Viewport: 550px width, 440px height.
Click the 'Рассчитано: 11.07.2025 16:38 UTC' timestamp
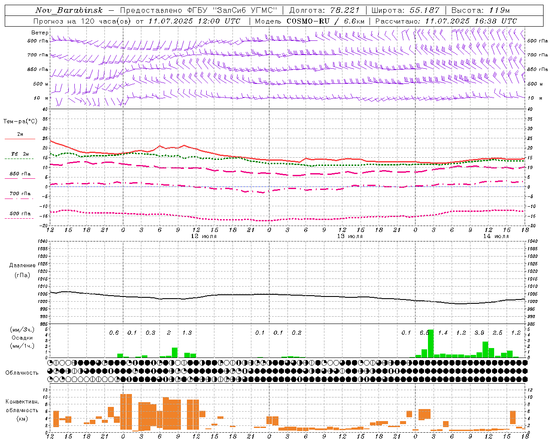point(446,21)
